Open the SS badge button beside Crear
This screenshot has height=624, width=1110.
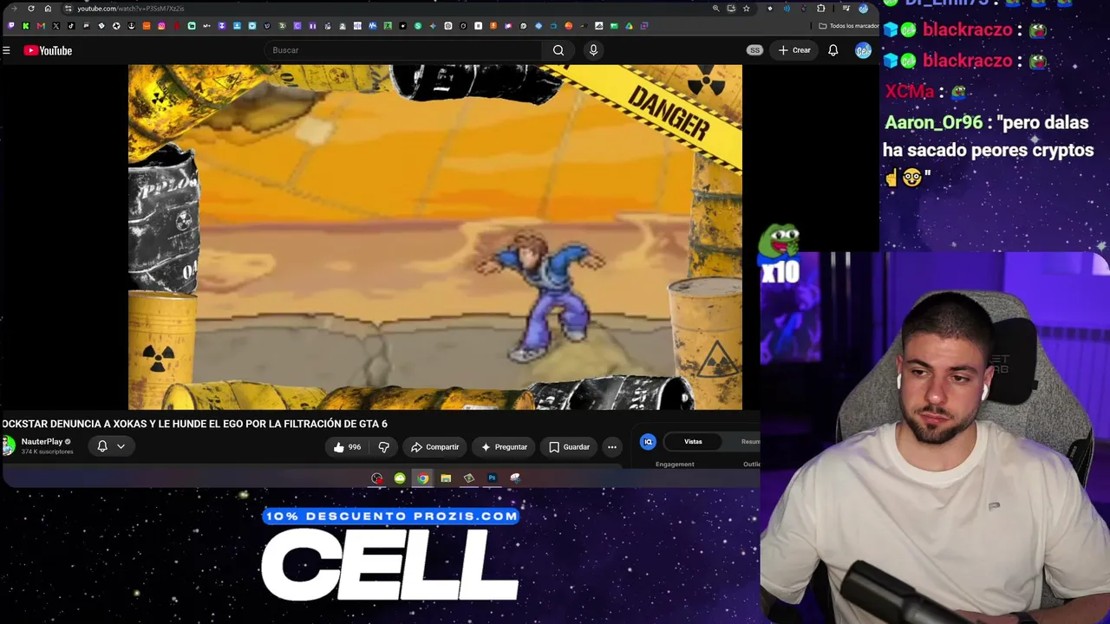754,50
